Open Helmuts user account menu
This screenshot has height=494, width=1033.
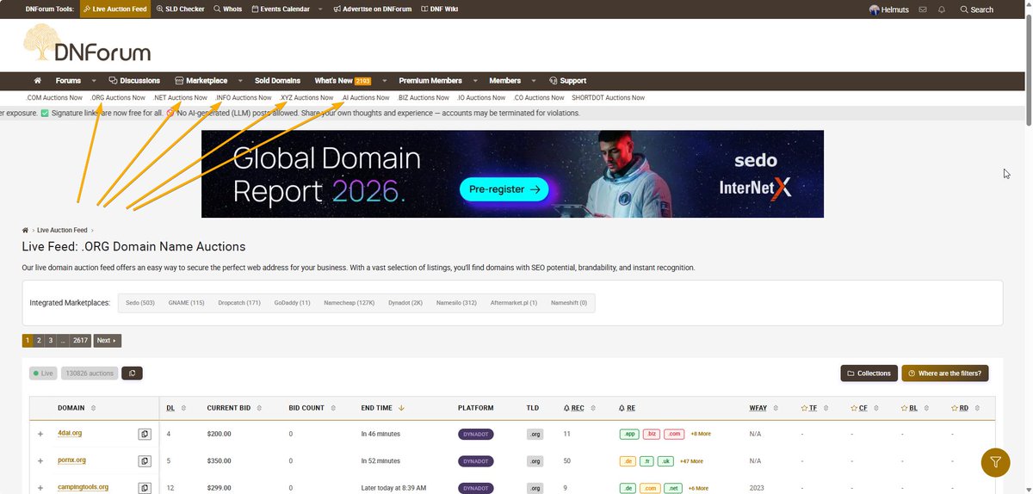pyautogui.click(x=891, y=9)
